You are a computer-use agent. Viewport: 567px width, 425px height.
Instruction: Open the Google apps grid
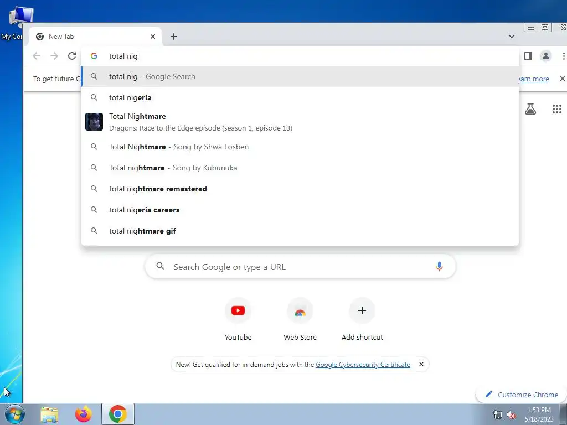pyautogui.click(x=557, y=109)
